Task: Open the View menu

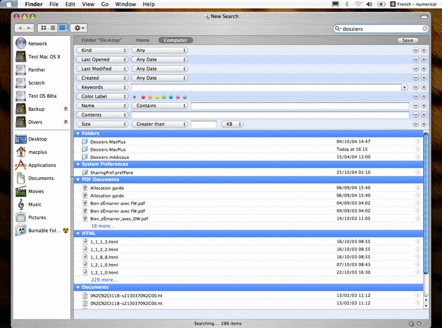Action: click(88, 4)
